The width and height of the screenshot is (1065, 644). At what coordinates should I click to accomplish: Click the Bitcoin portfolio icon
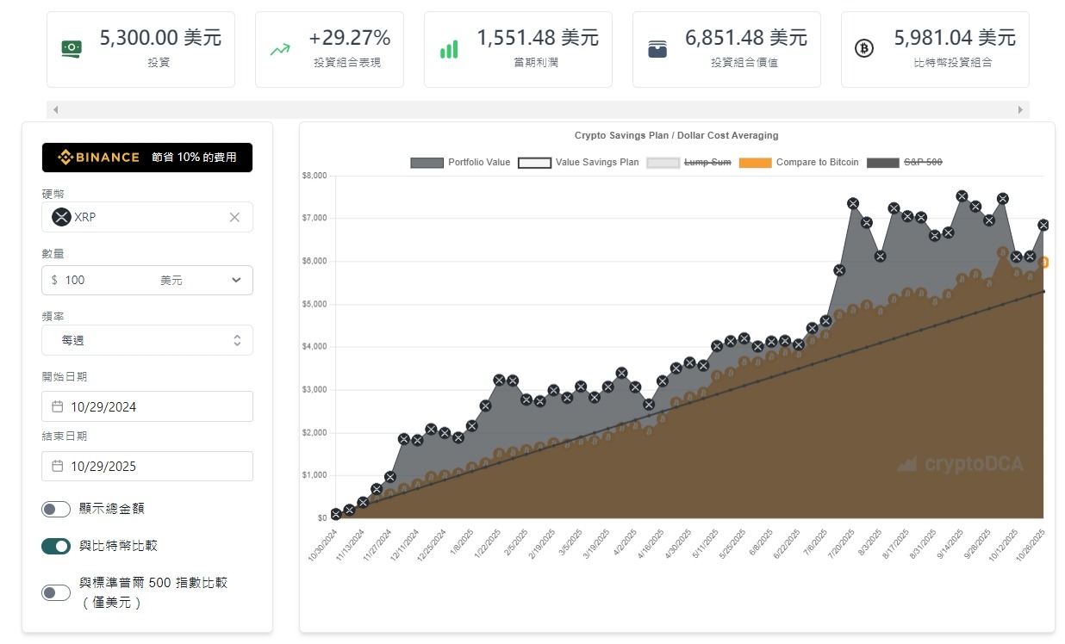(x=863, y=49)
